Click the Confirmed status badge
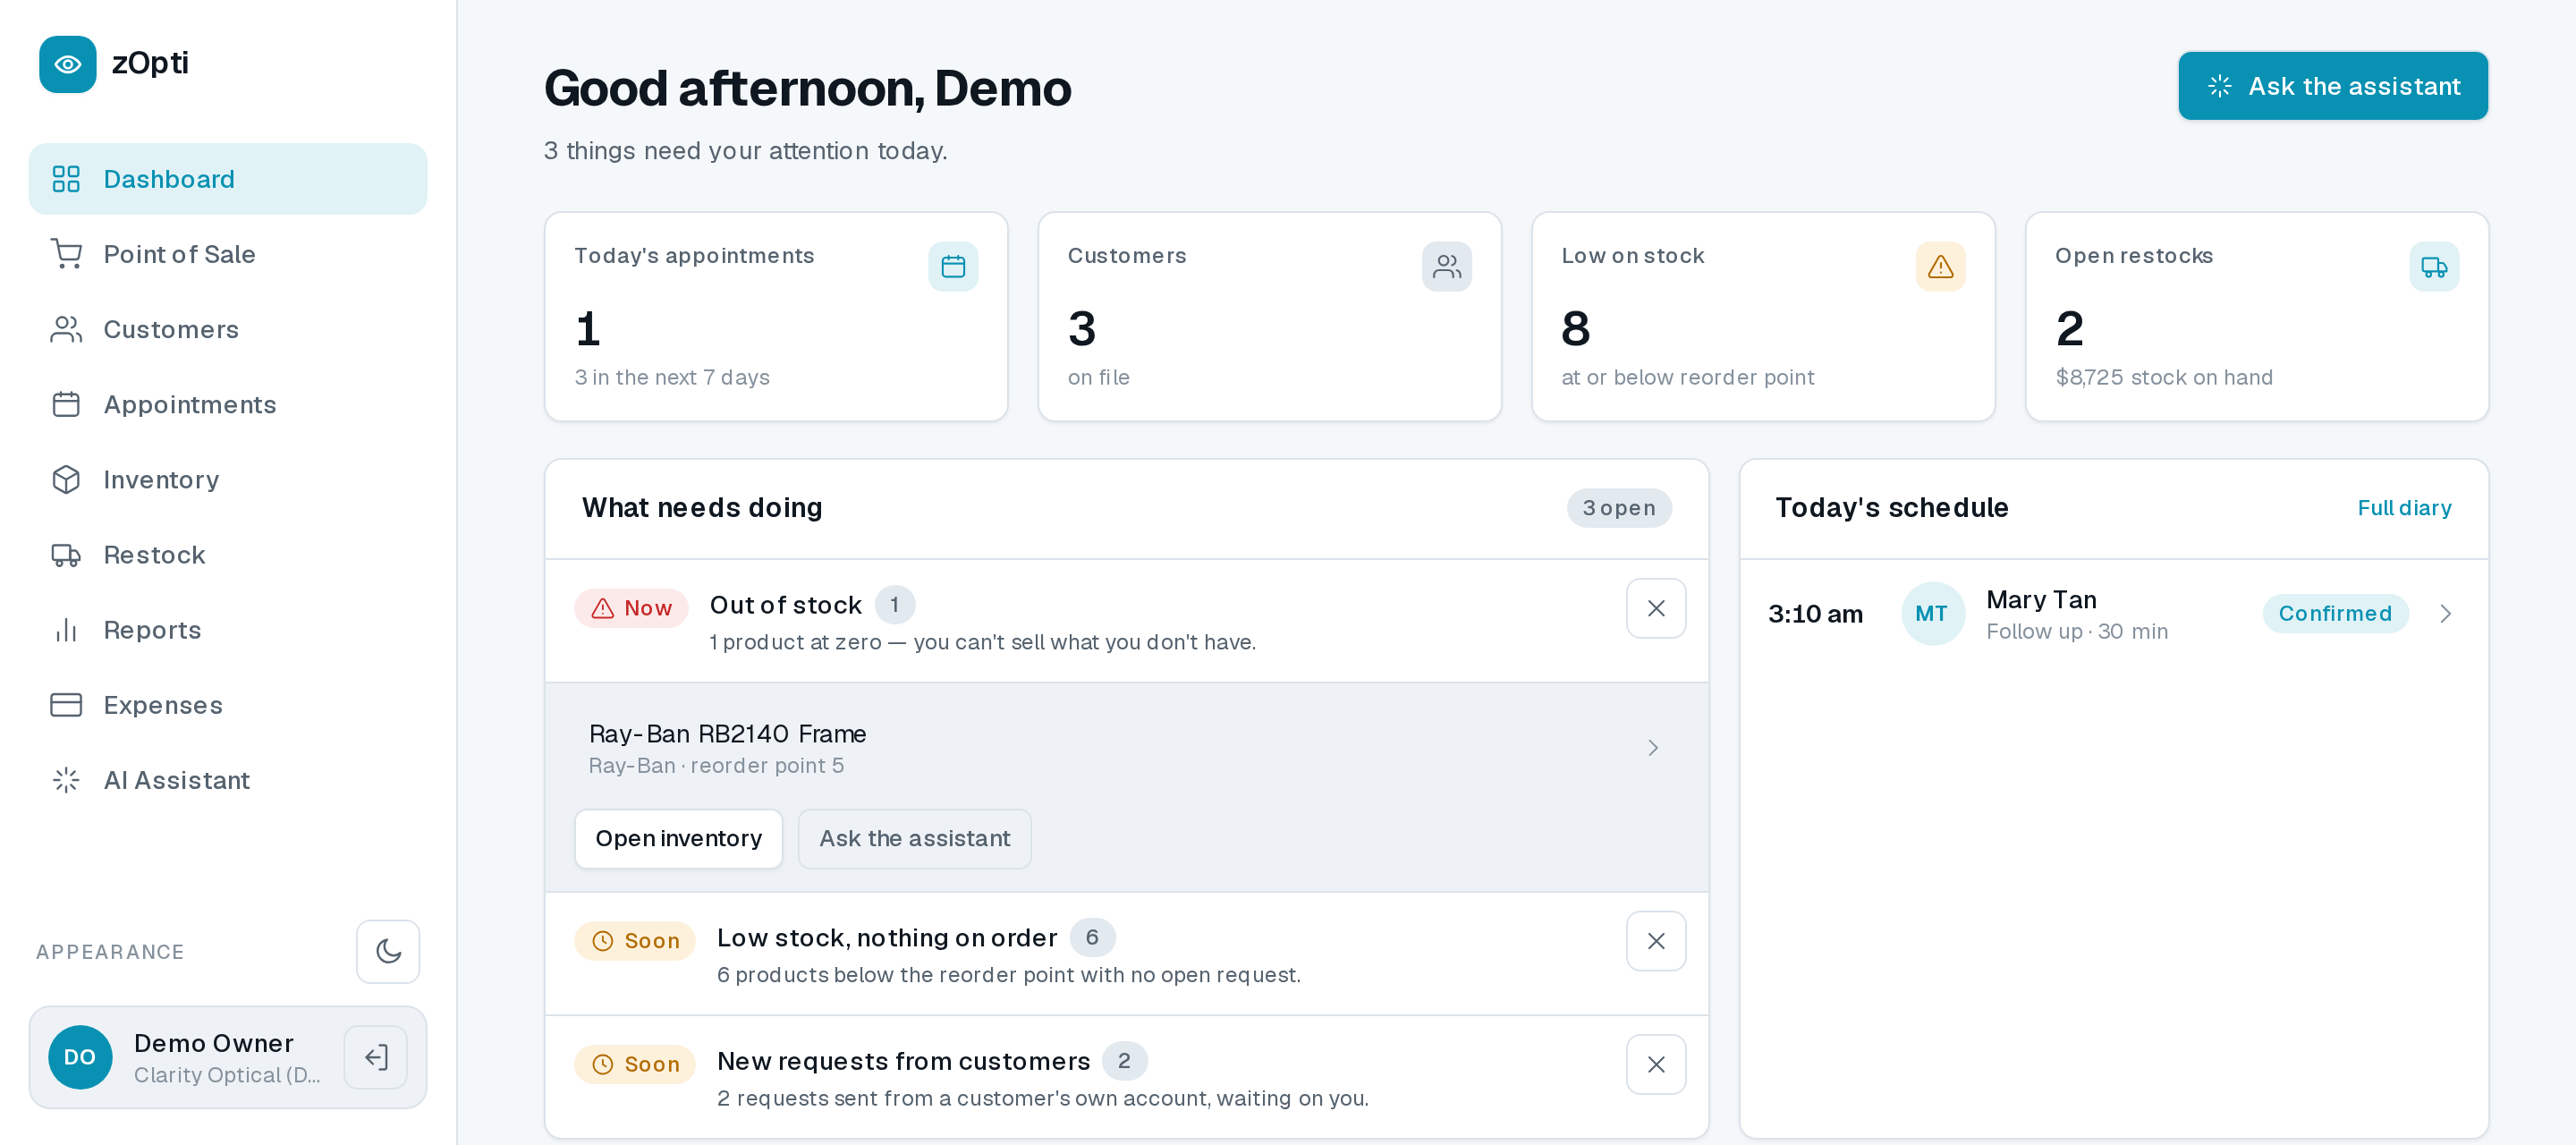This screenshot has width=2576, height=1145. (2335, 613)
